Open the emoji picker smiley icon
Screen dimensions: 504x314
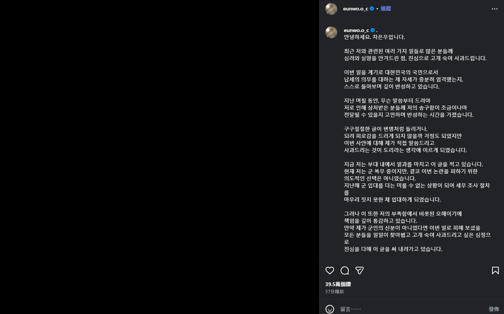(x=330, y=309)
